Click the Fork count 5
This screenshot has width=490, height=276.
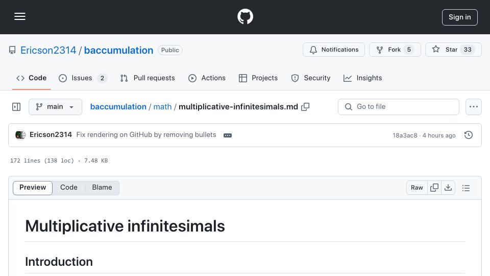click(x=409, y=50)
